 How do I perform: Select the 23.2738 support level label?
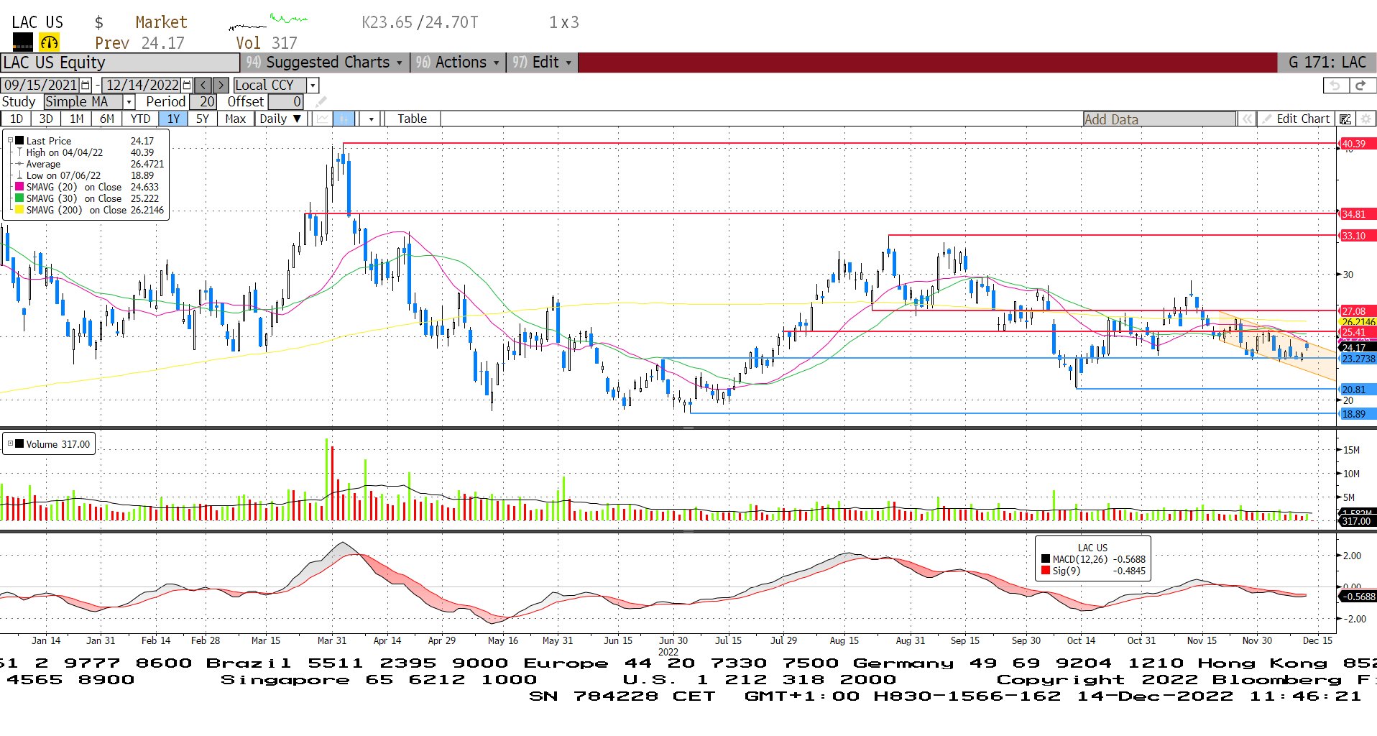point(1357,359)
